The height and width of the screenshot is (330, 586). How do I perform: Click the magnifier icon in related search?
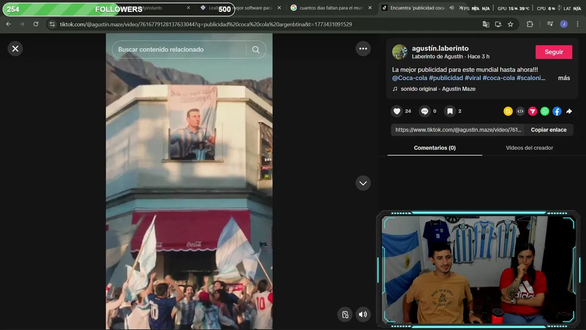[x=256, y=49]
